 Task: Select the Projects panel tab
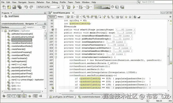7,13
